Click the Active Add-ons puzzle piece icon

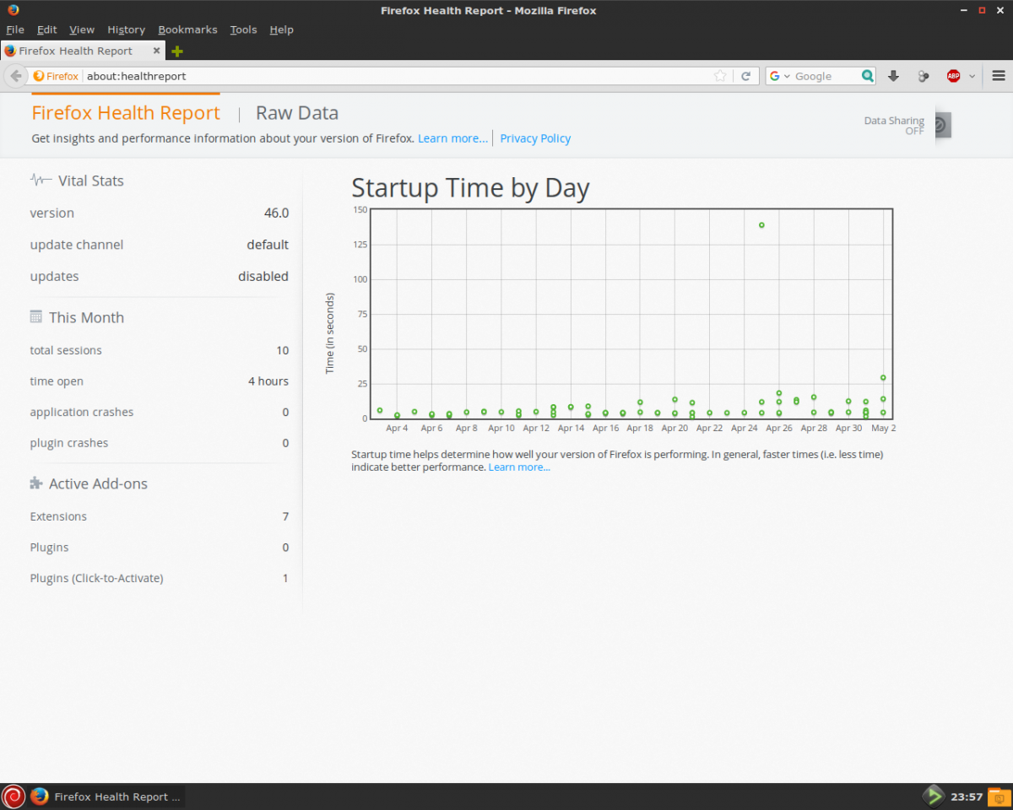click(x=35, y=483)
